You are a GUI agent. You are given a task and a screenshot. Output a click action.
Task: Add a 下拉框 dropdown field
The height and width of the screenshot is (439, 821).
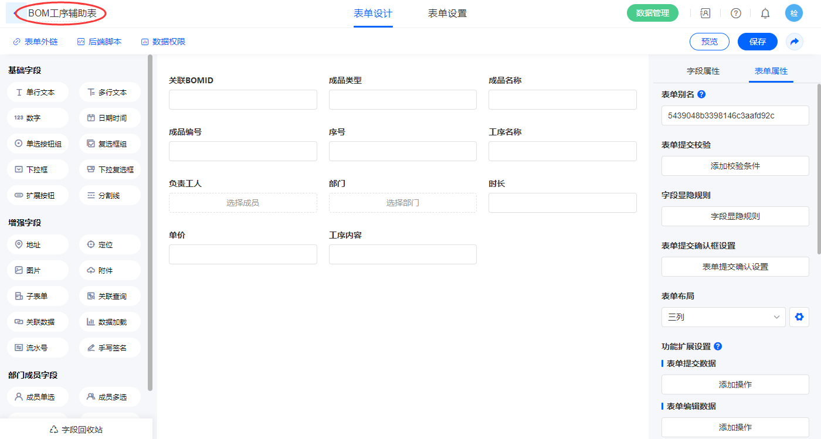(38, 169)
